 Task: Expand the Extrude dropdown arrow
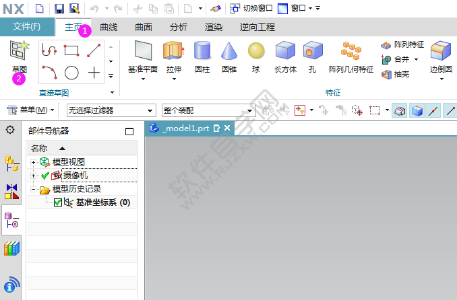(174, 79)
